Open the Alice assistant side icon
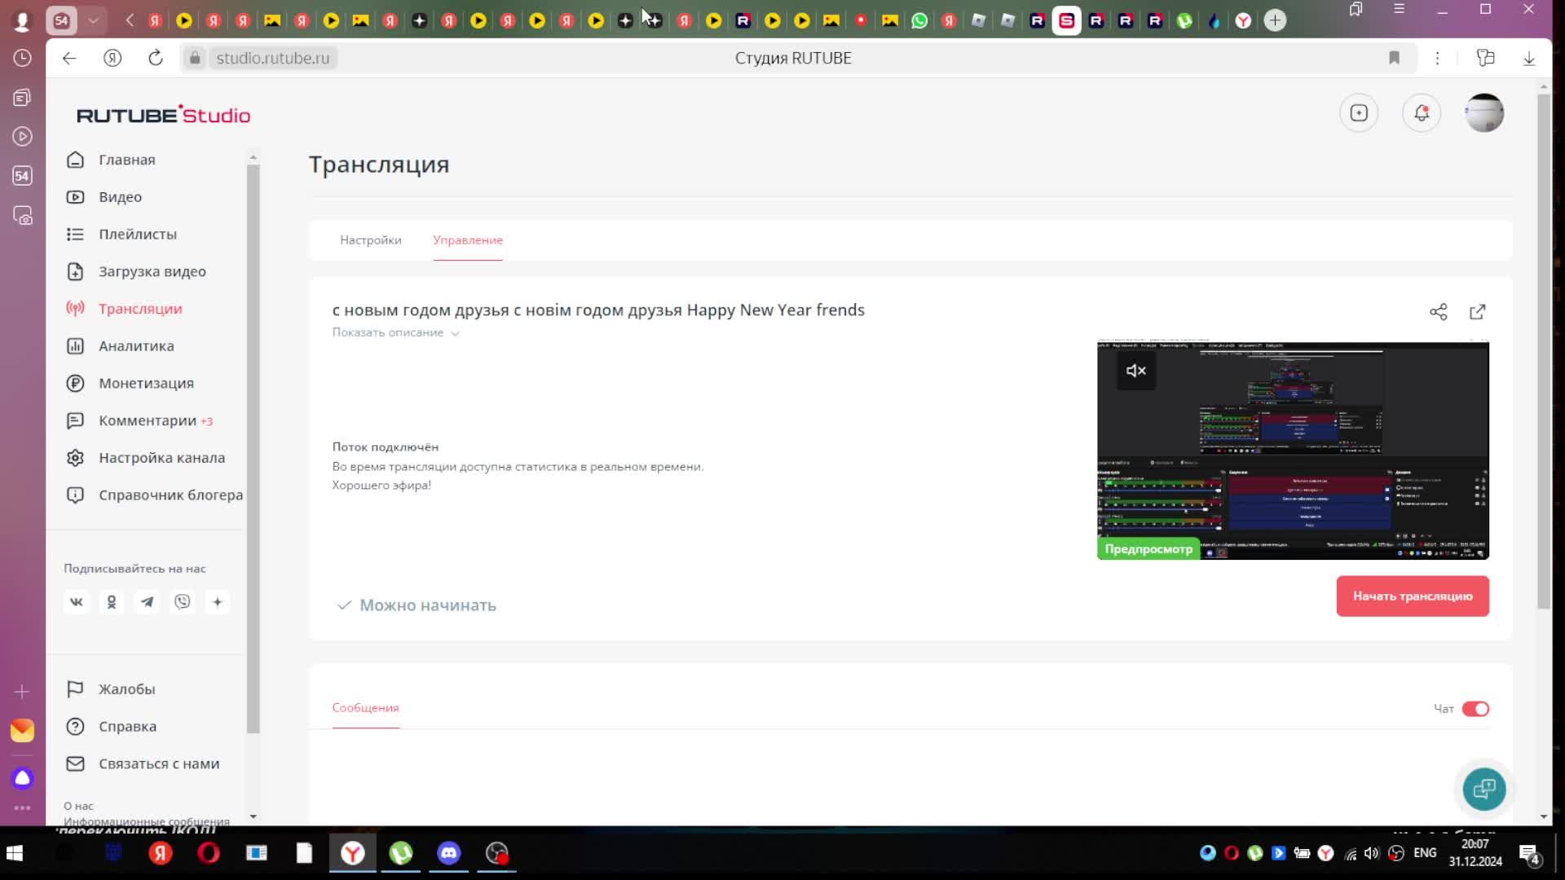The width and height of the screenshot is (1565, 880). coord(23,779)
